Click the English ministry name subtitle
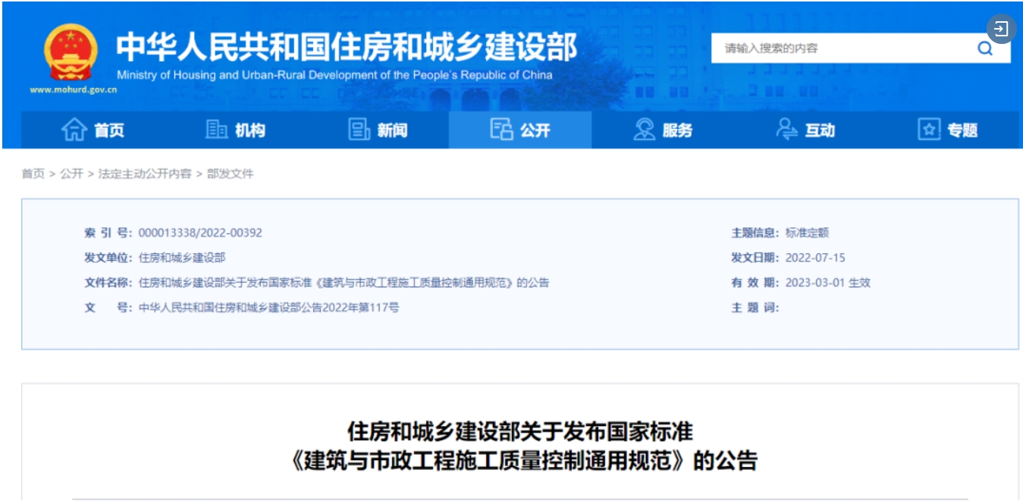The height and width of the screenshot is (504, 1023). [334, 75]
